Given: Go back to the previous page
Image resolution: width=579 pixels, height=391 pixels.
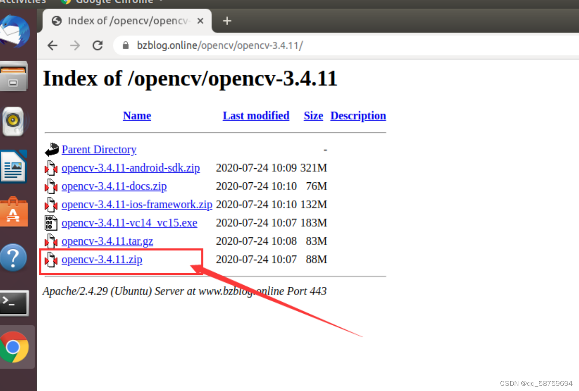Looking at the screenshot, I should point(52,45).
